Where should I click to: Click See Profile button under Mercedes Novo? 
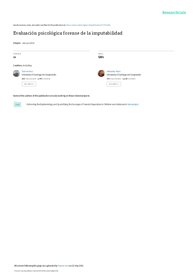114,84
